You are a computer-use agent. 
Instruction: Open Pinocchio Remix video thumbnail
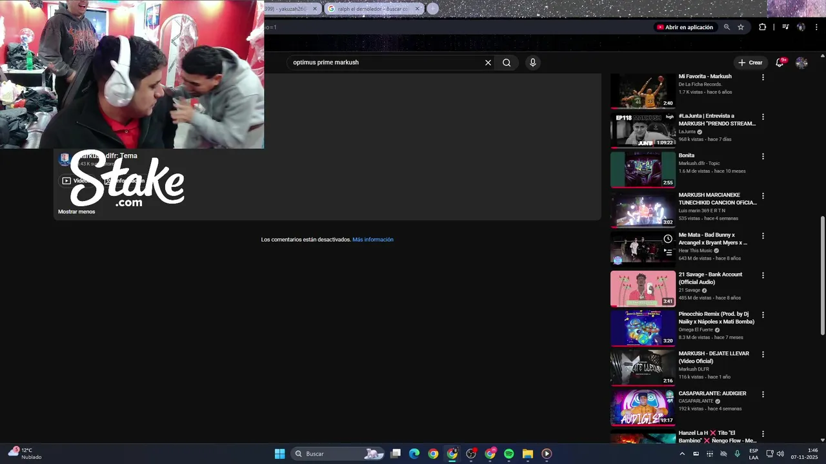pos(643,328)
